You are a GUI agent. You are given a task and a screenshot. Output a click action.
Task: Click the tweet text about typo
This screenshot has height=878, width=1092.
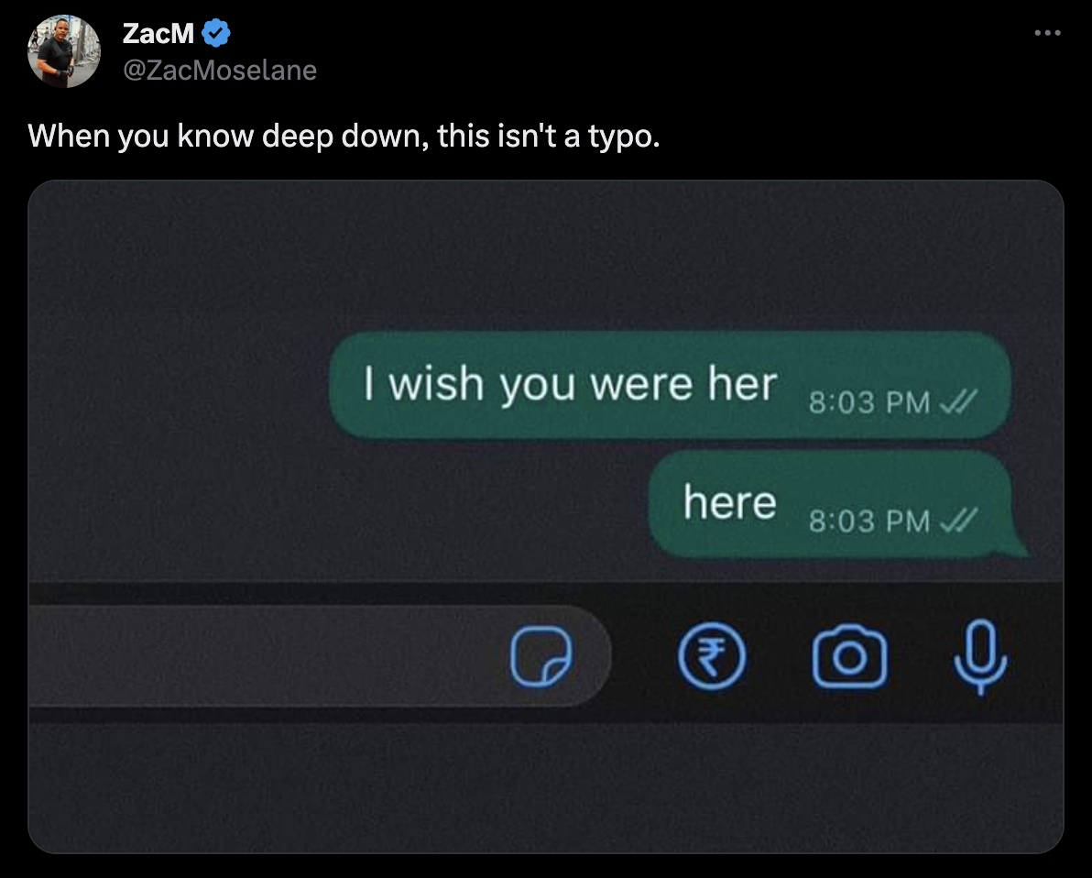(344, 136)
